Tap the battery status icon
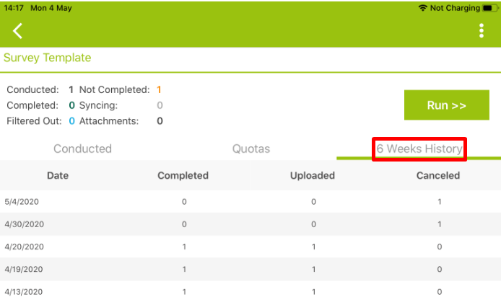Viewport: 501px width, 305px height. [490, 8]
